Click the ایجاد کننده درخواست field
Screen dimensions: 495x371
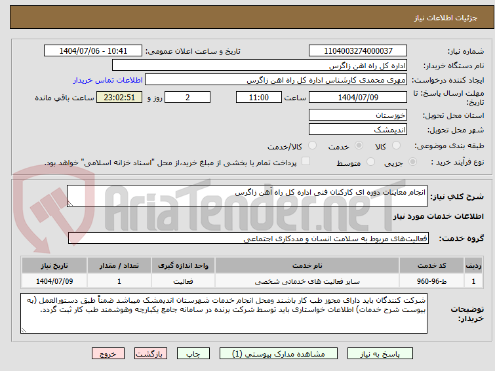pyautogui.click(x=276, y=80)
